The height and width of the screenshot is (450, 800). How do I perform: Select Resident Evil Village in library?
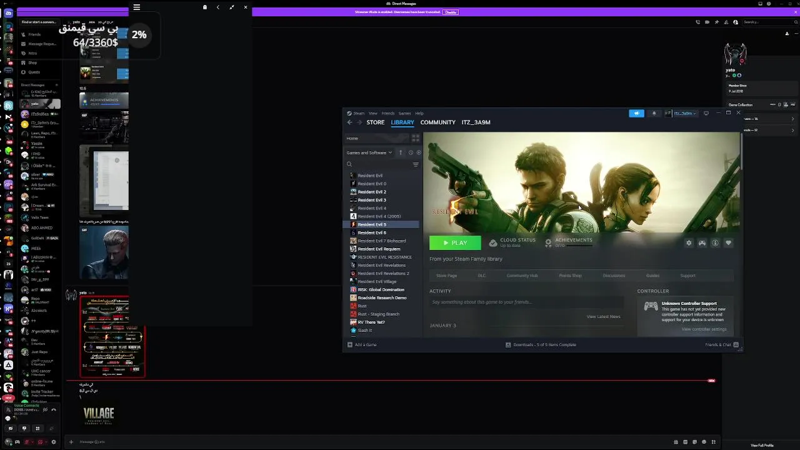(377, 281)
